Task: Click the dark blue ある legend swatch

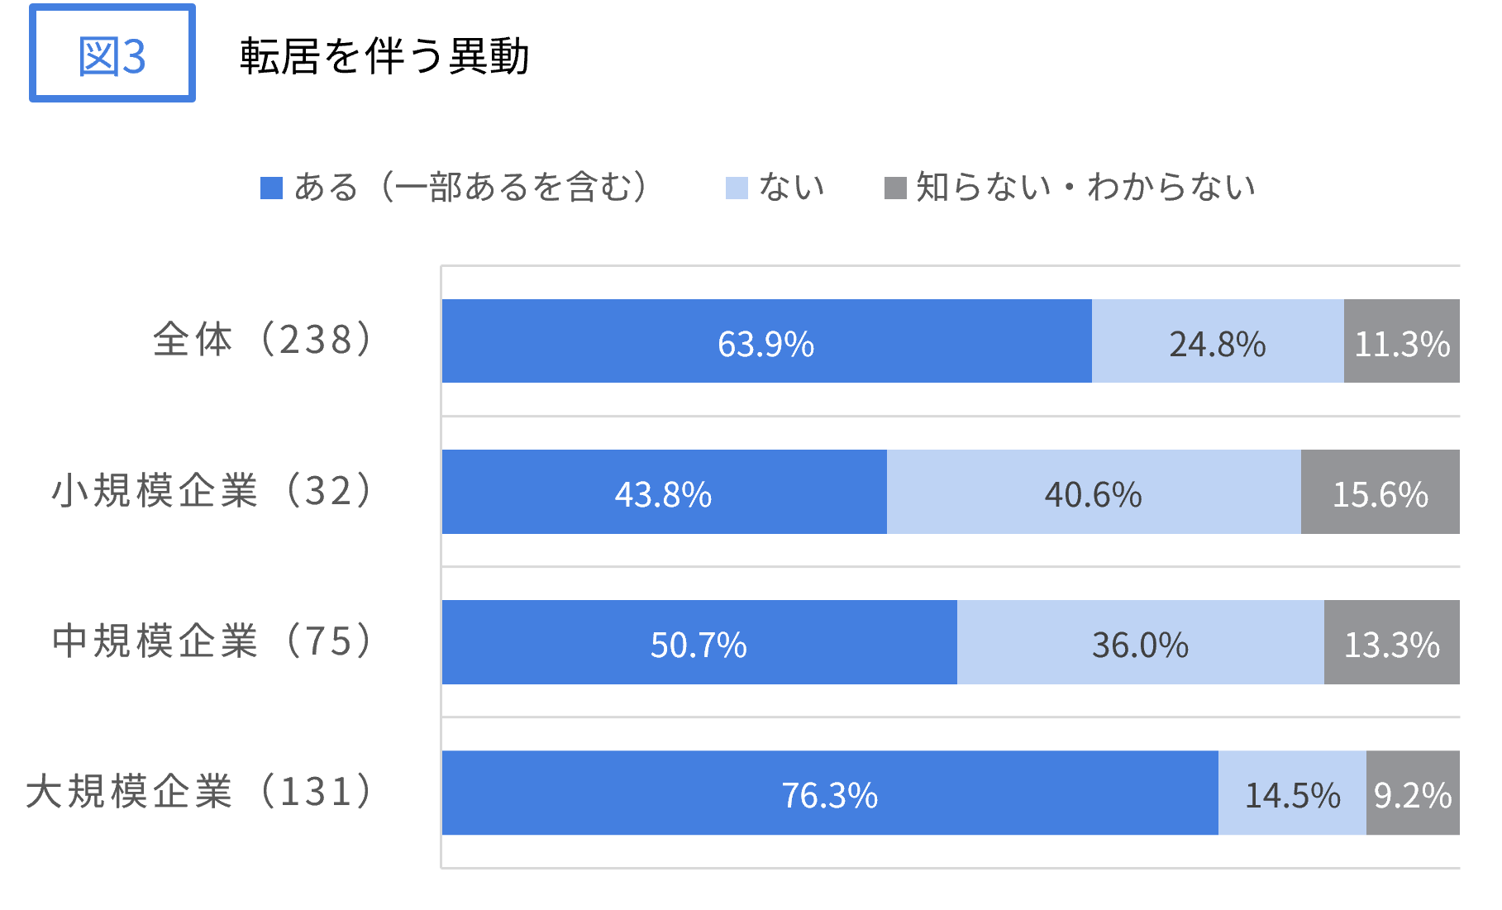Action: pos(271,188)
